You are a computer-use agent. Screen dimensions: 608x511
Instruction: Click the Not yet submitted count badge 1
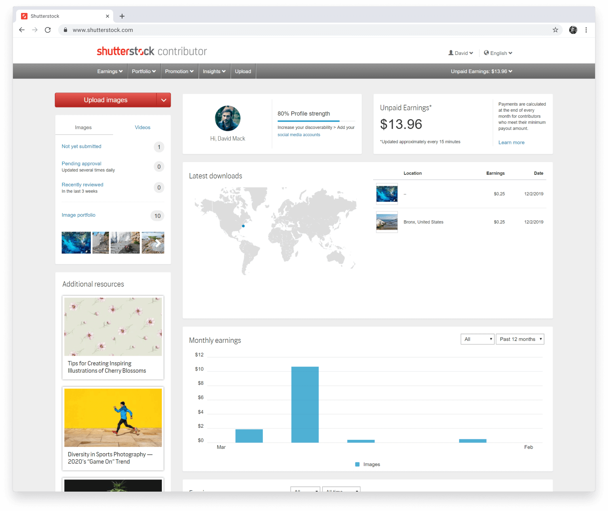tap(159, 147)
